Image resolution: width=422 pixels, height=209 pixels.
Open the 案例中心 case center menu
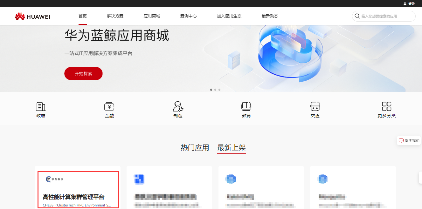point(188,16)
